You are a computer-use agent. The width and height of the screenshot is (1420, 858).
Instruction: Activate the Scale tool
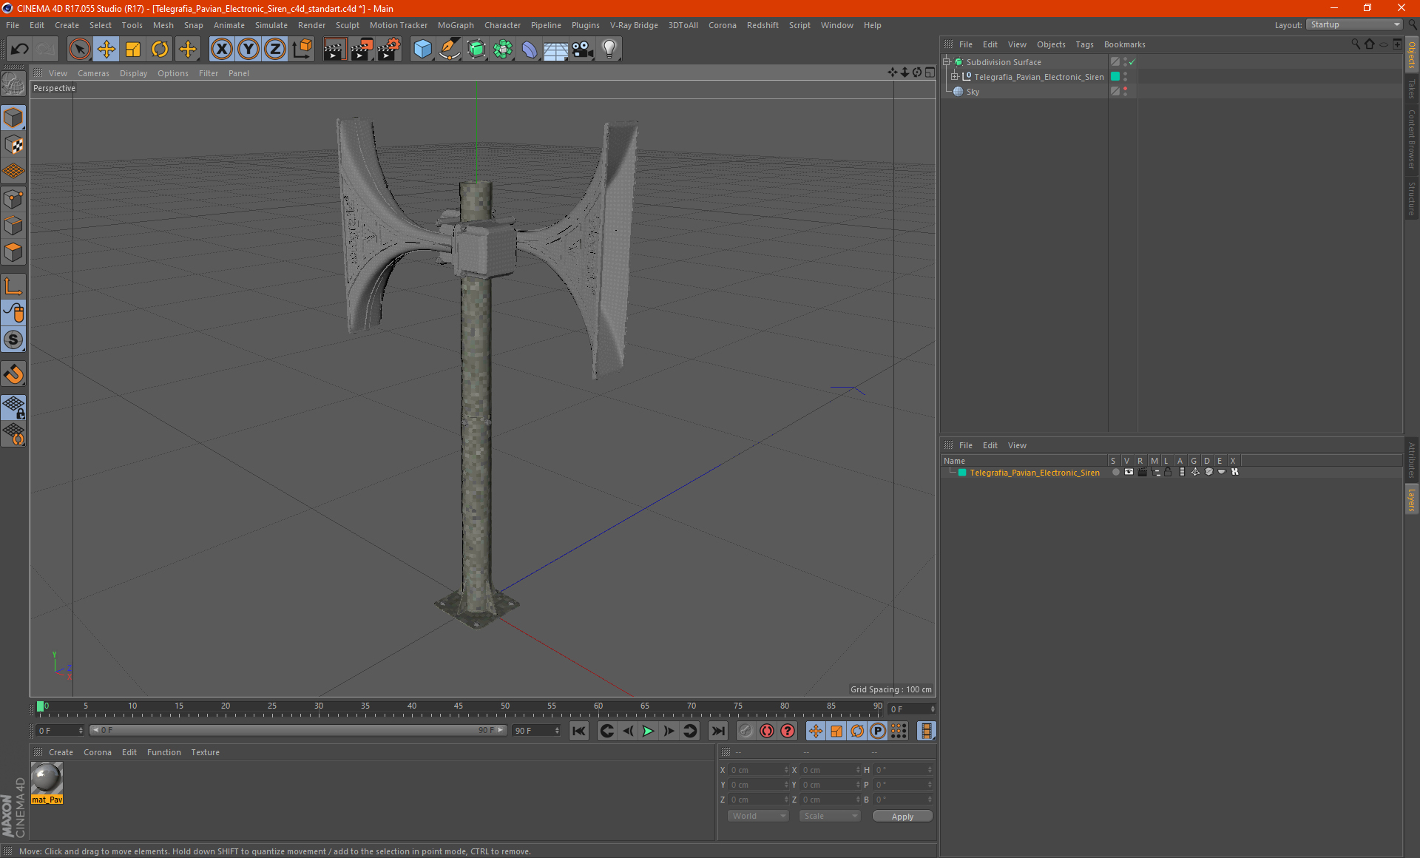click(133, 50)
